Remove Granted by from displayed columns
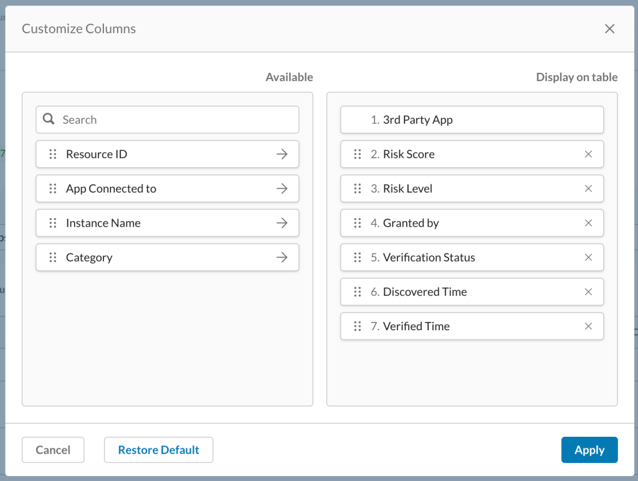Viewport: 638px width, 481px height. click(x=588, y=223)
